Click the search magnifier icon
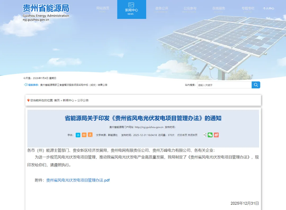This screenshot has height=210, width=286. click(256, 85)
